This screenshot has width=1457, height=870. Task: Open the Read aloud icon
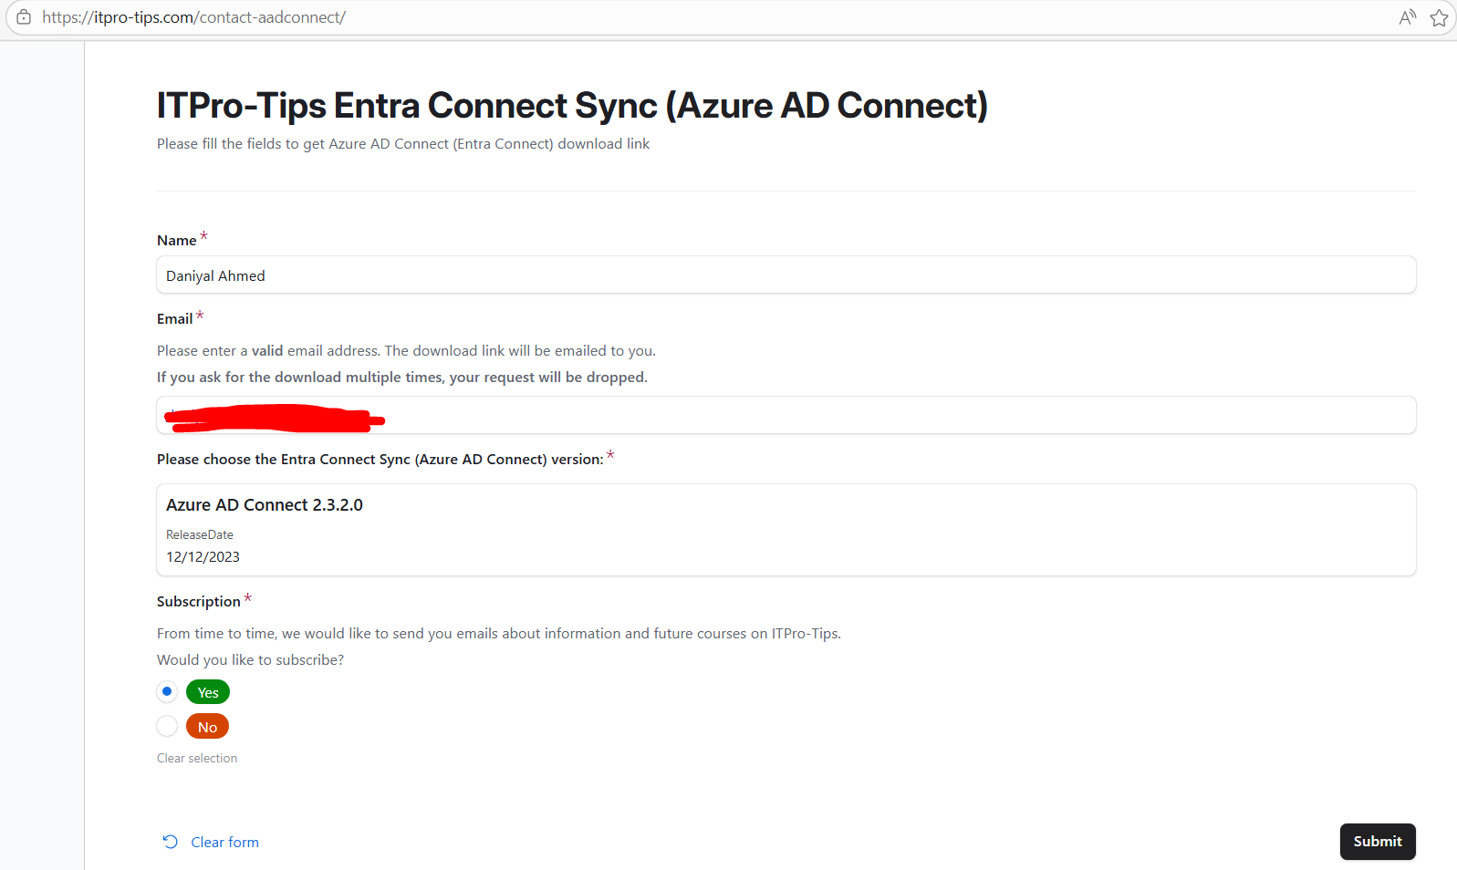pos(1408,17)
